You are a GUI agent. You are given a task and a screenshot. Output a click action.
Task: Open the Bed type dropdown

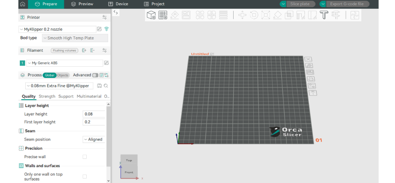pyautogui.click(x=75, y=38)
